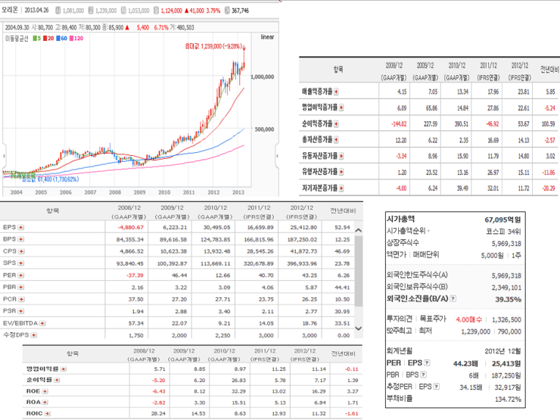The image size is (560, 420).
Task: Click the plus icon next to 매출액증가율
Action: 336,92
